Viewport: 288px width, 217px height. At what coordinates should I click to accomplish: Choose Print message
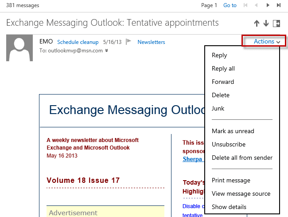coord(231,181)
